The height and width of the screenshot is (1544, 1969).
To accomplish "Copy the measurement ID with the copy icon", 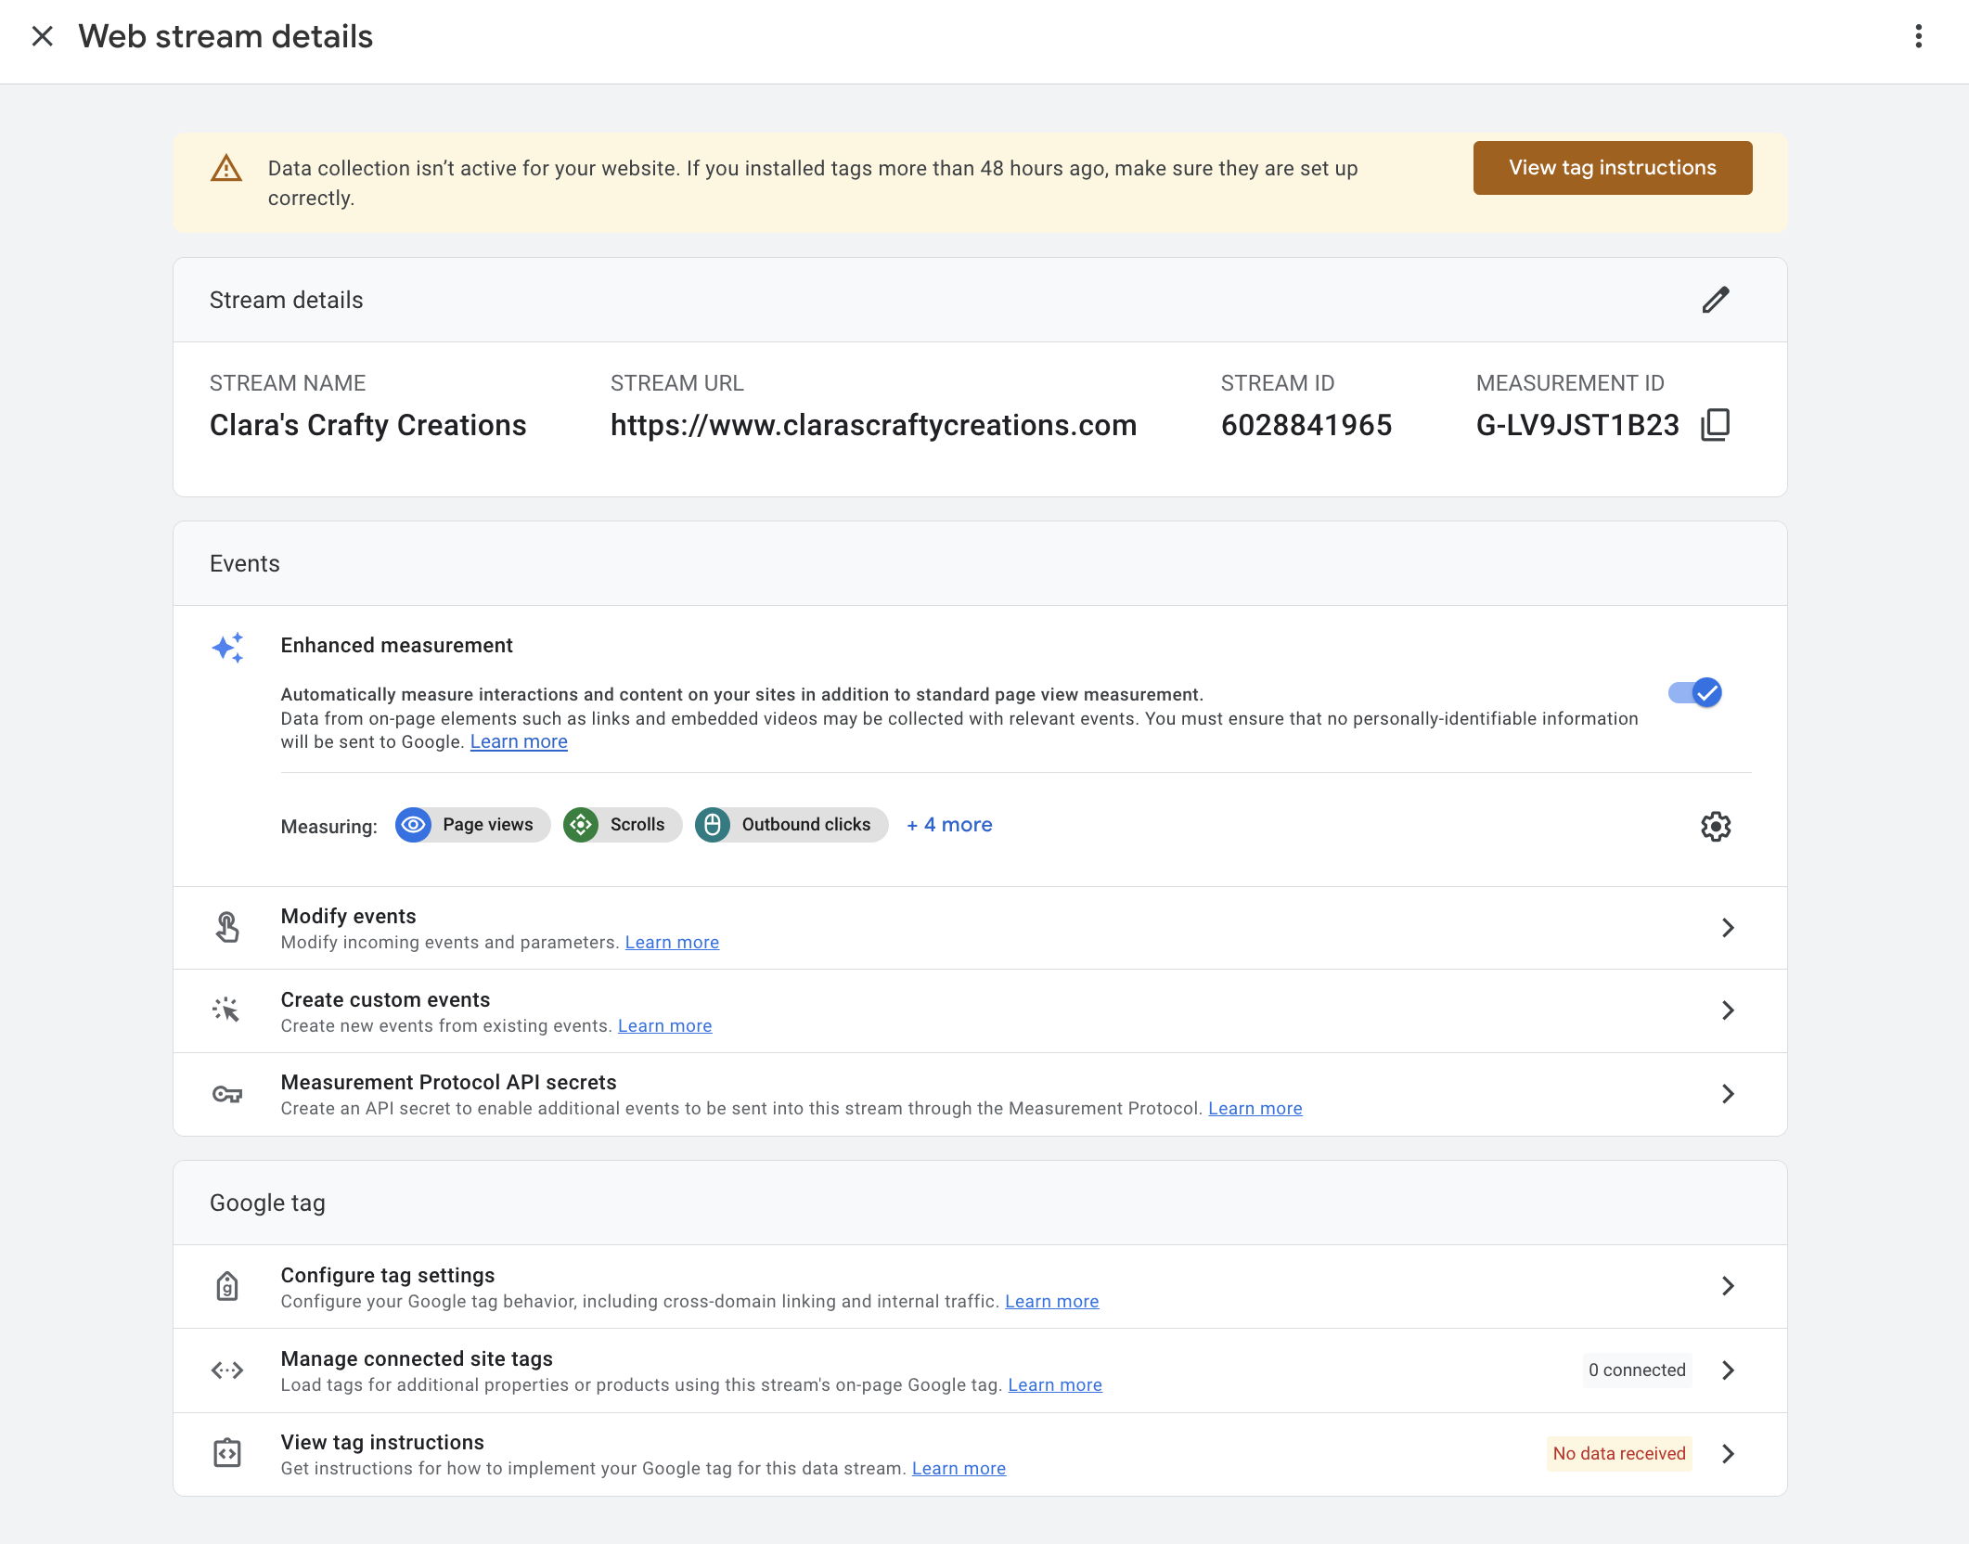I will [1715, 425].
